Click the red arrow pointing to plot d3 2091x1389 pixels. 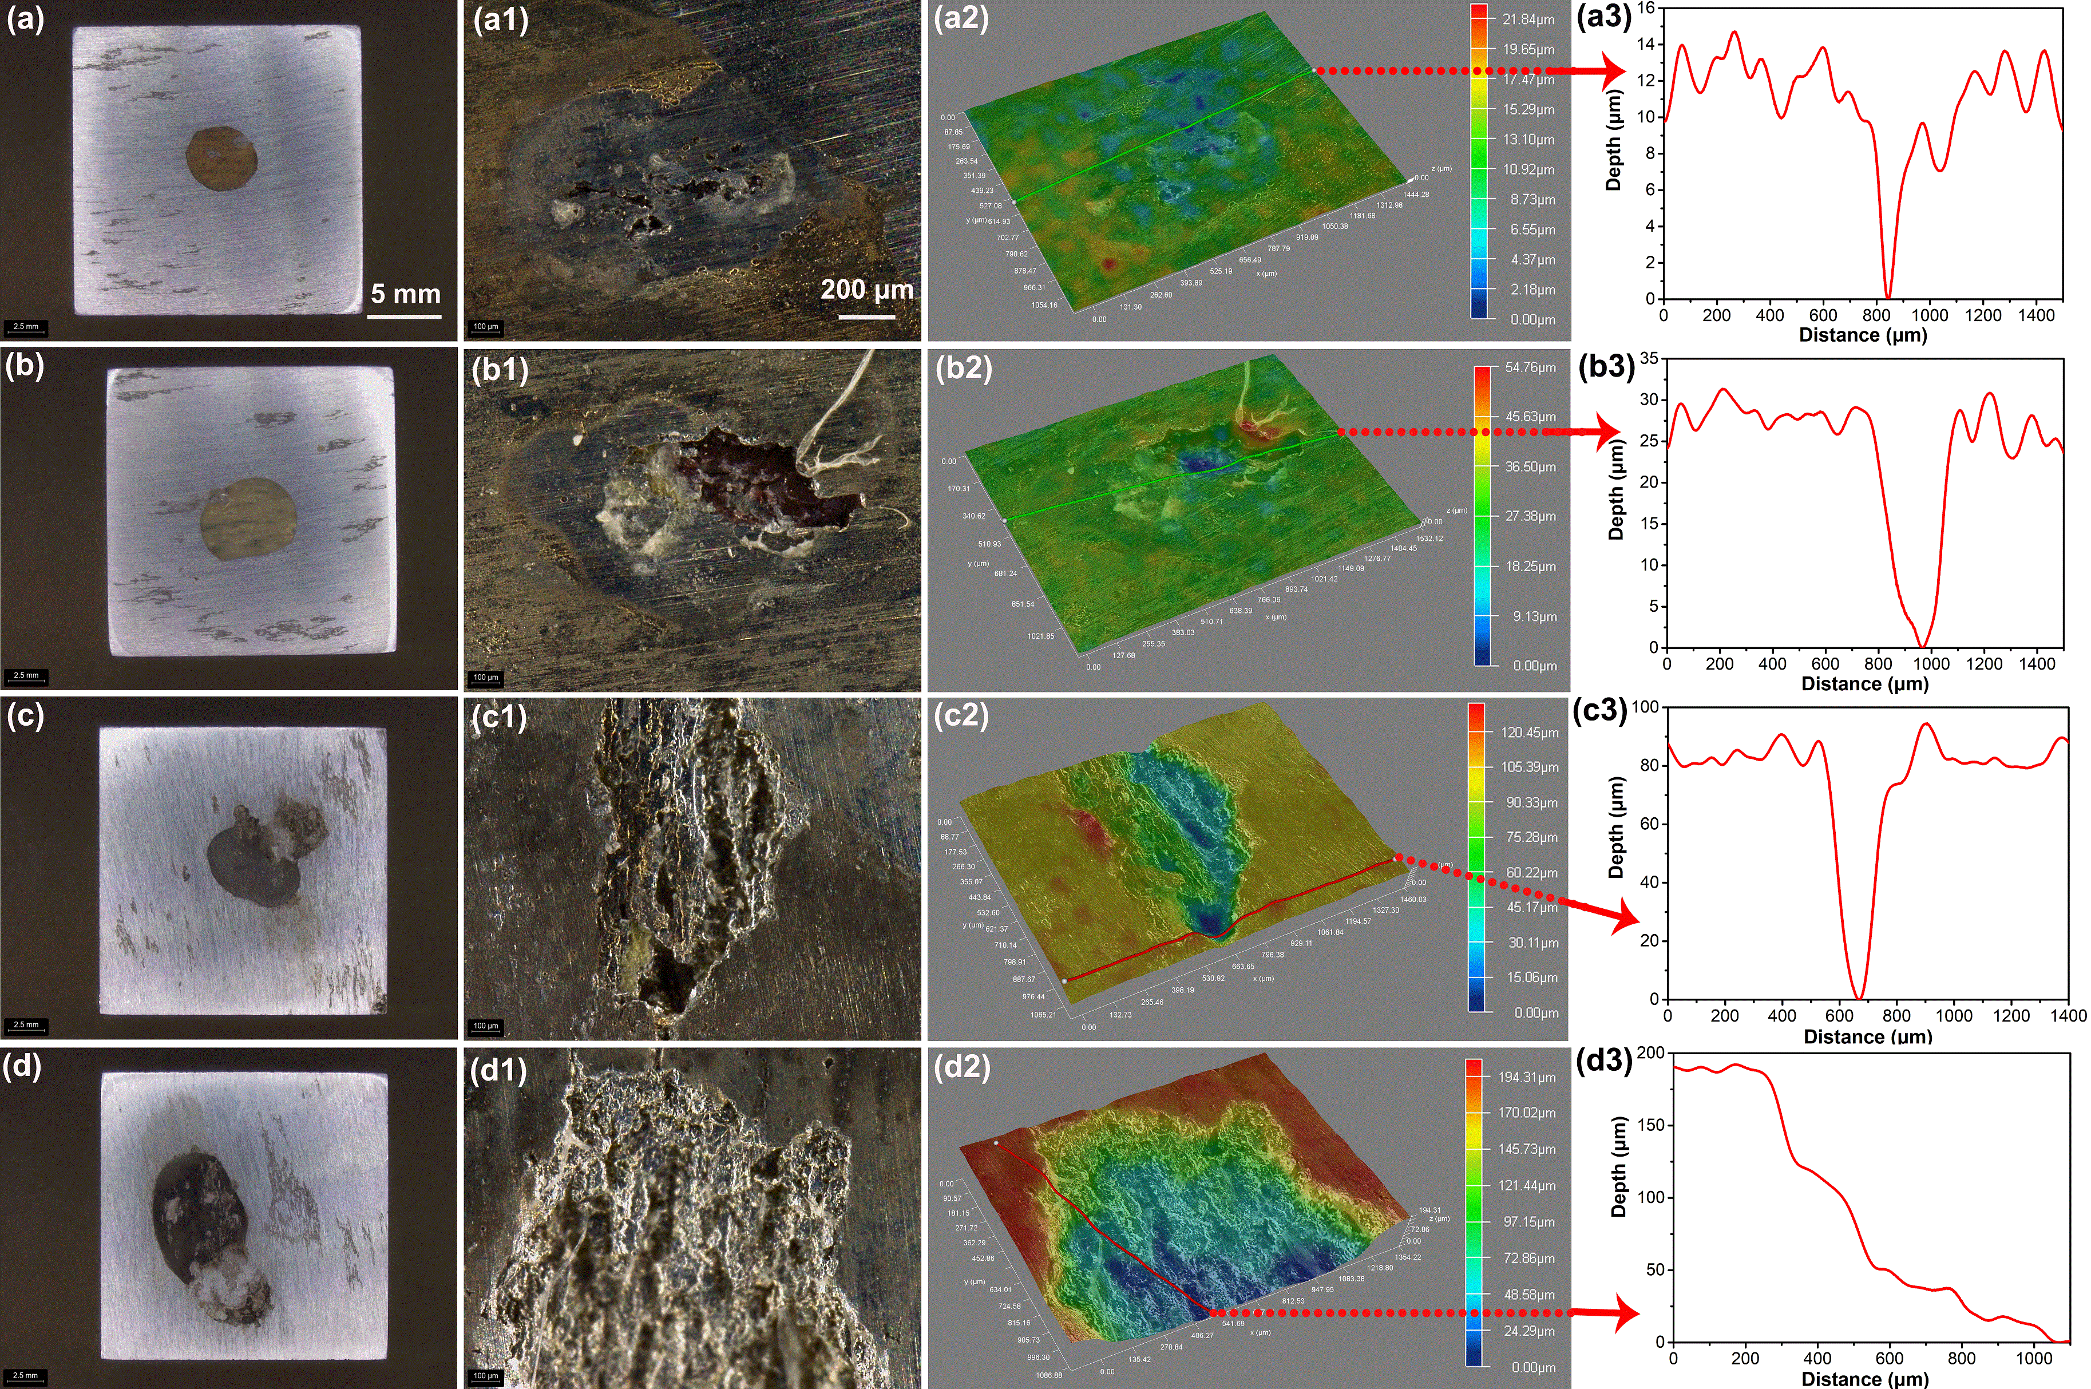[1603, 1313]
